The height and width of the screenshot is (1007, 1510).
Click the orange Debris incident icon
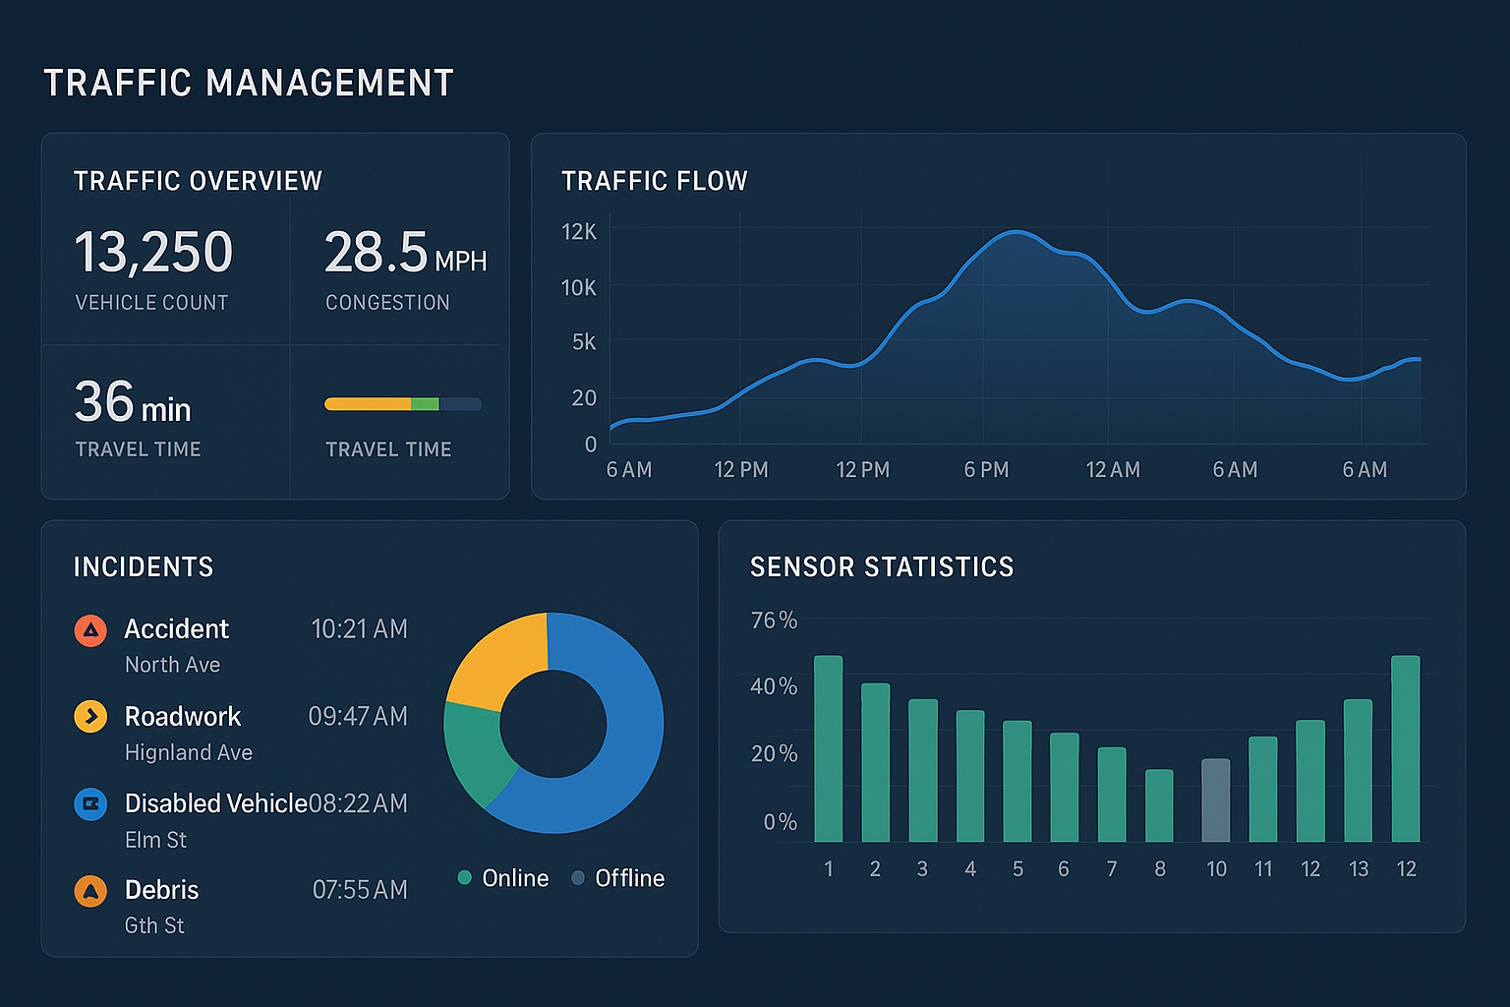89,890
